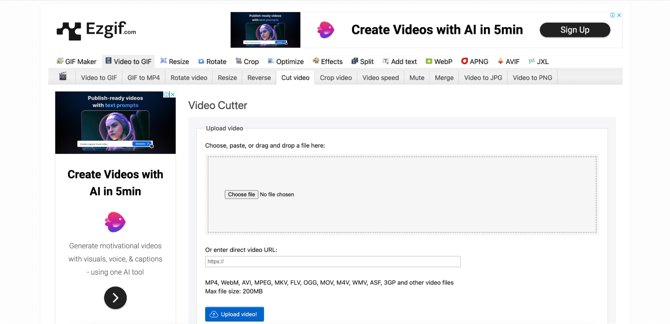Click the Crop tool icon
Viewport: 670px width, 324px height.
(239, 61)
